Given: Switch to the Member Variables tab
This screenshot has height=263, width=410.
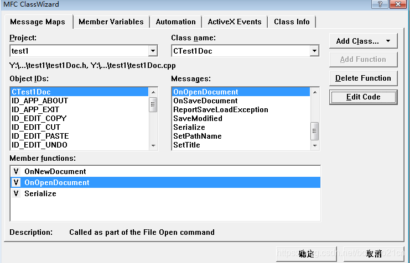Looking at the screenshot, I should 111,22.
